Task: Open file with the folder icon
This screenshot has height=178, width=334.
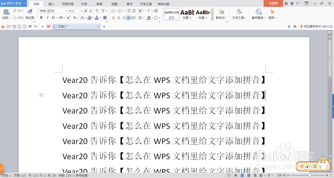Action: coord(3,27)
